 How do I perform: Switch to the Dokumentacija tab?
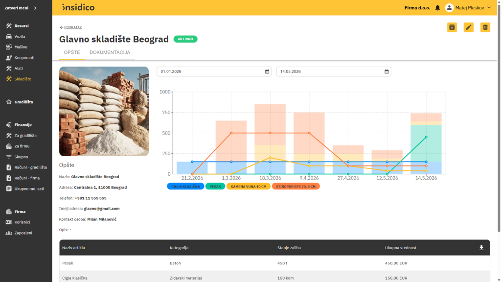point(110,52)
